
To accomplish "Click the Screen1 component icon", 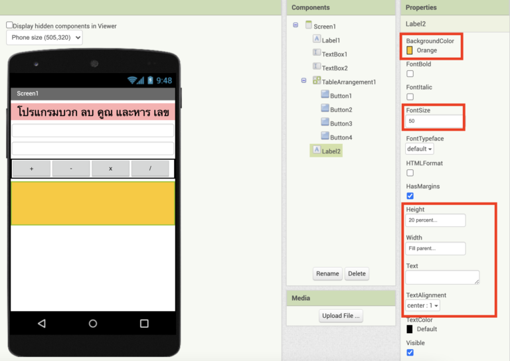I will click(308, 25).
